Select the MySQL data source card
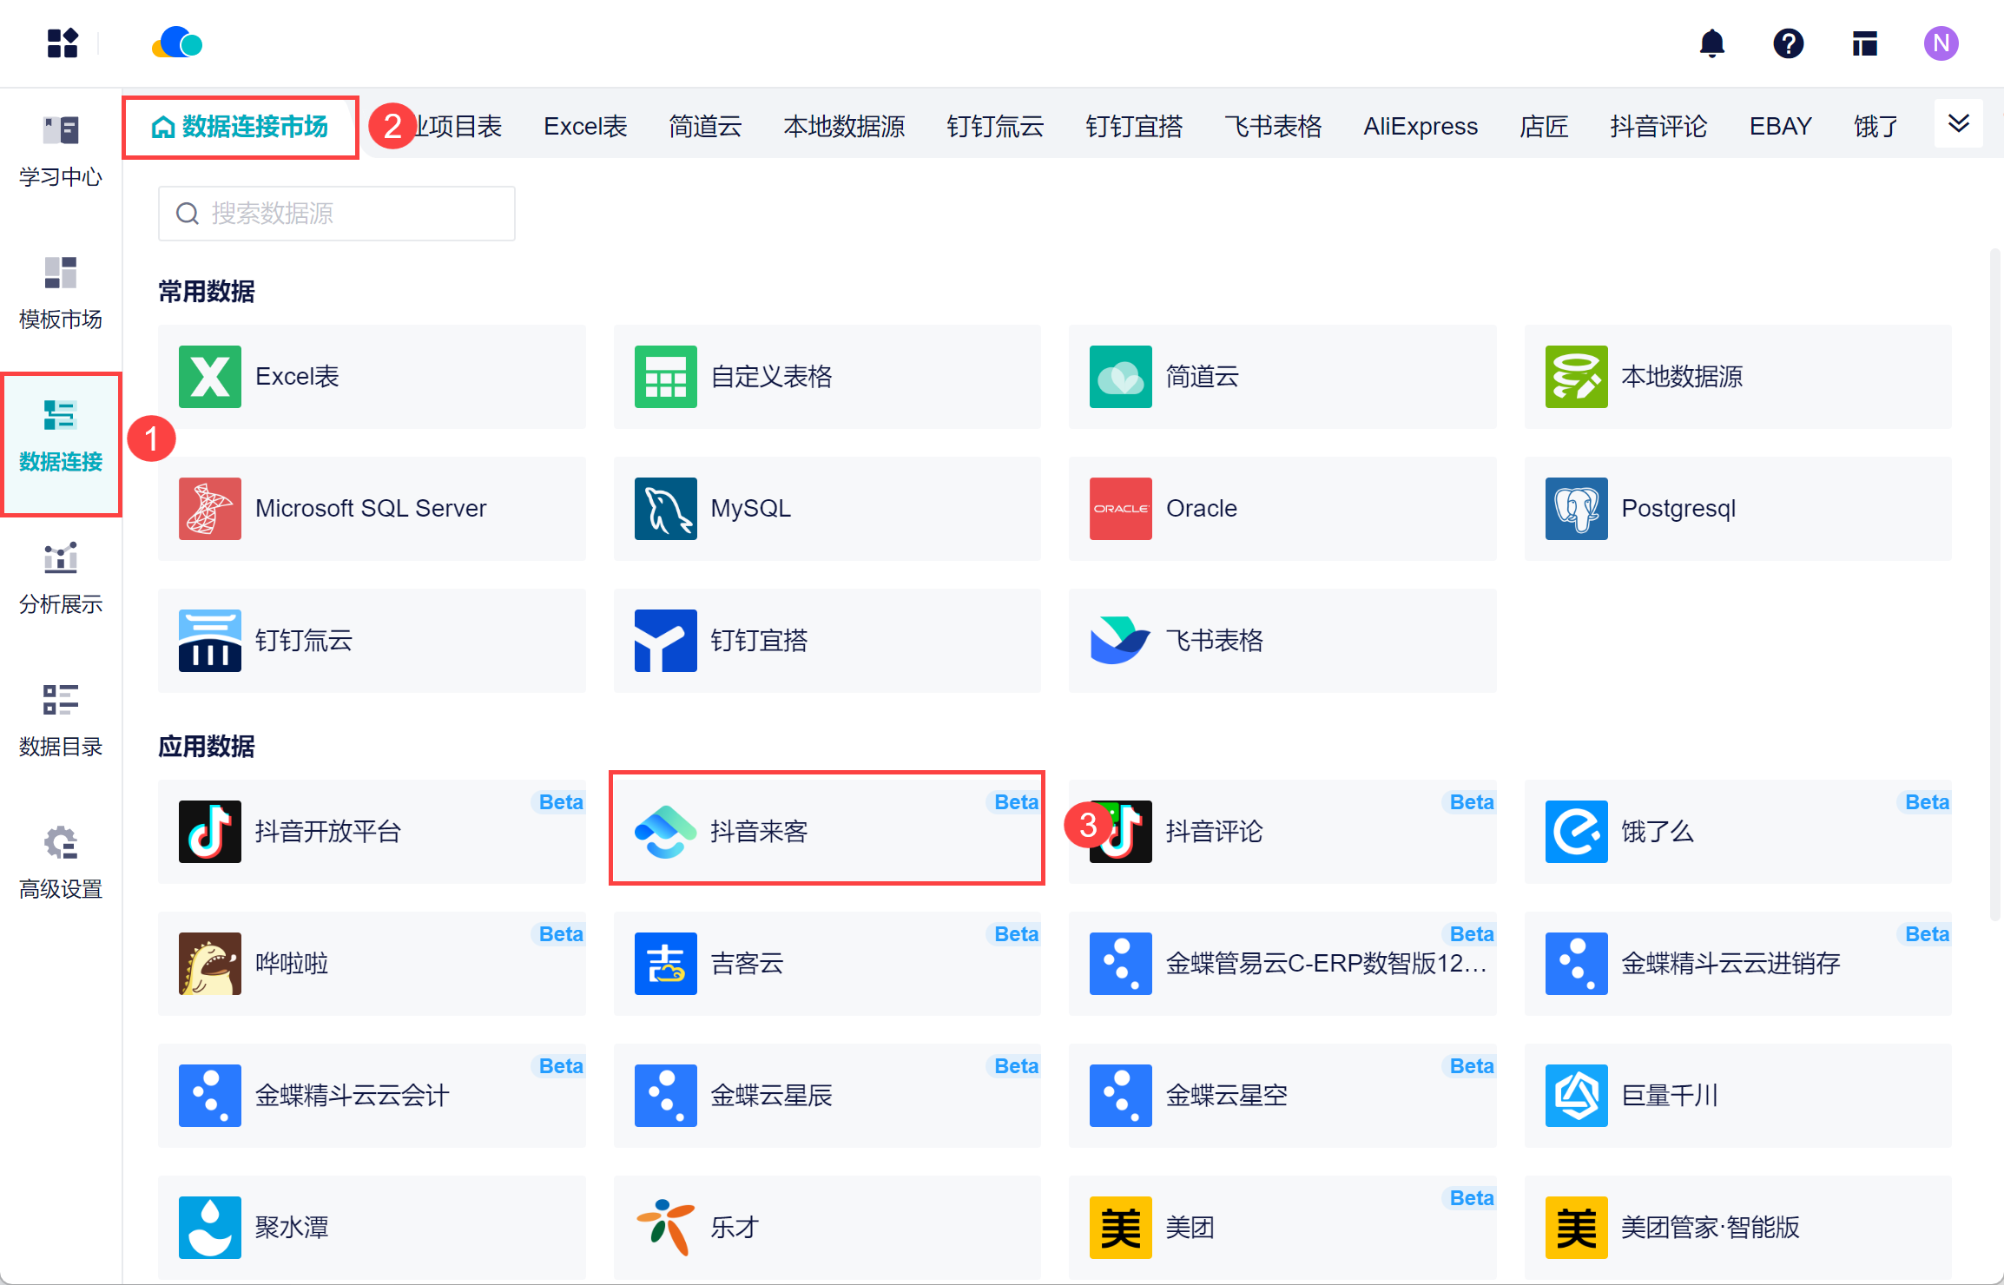Screen dimensions: 2004x1285 pos(827,509)
